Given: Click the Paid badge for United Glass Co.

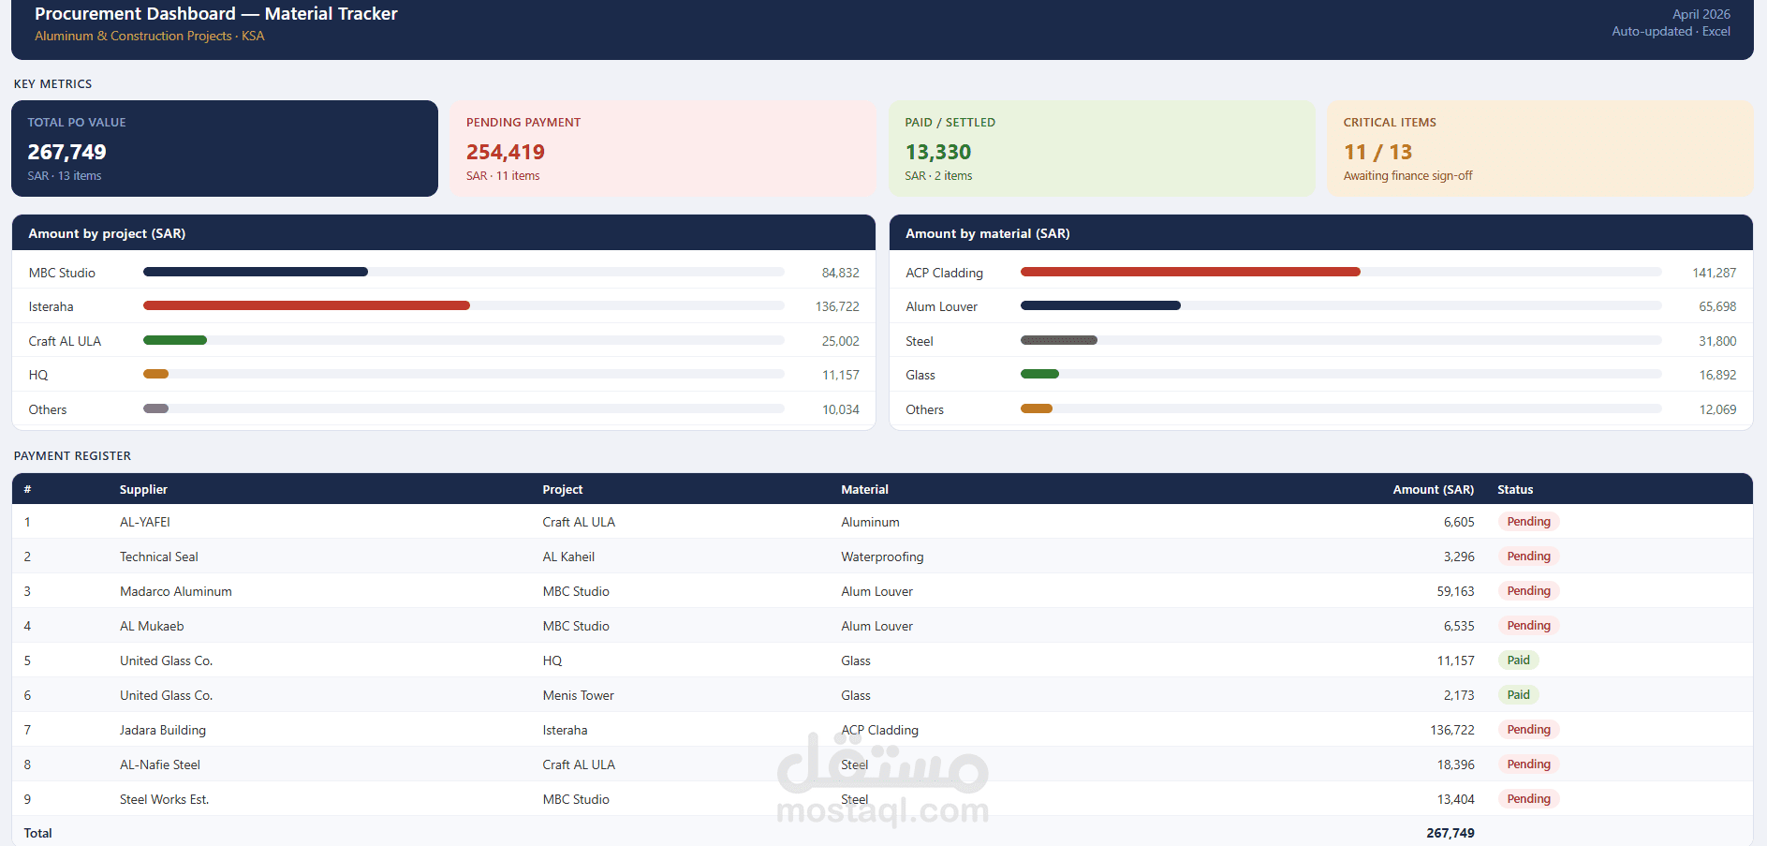Looking at the screenshot, I should point(1518,660).
